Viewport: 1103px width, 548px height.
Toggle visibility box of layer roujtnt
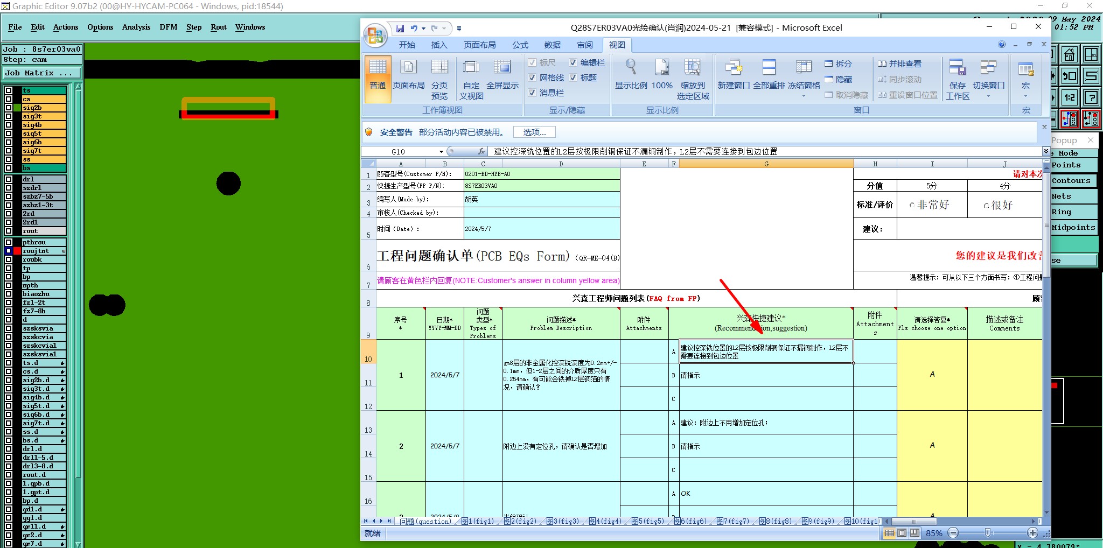pos(9,251)
